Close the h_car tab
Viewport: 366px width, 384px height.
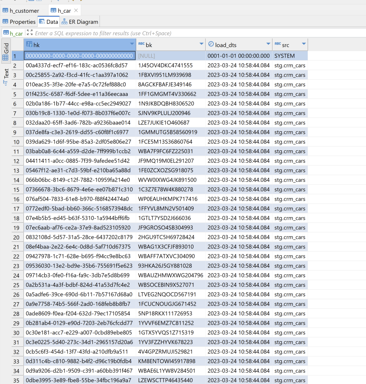click(76, 10)
